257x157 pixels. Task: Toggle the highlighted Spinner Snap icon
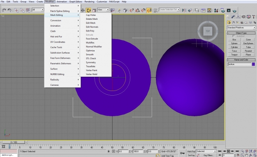[149, 10]
